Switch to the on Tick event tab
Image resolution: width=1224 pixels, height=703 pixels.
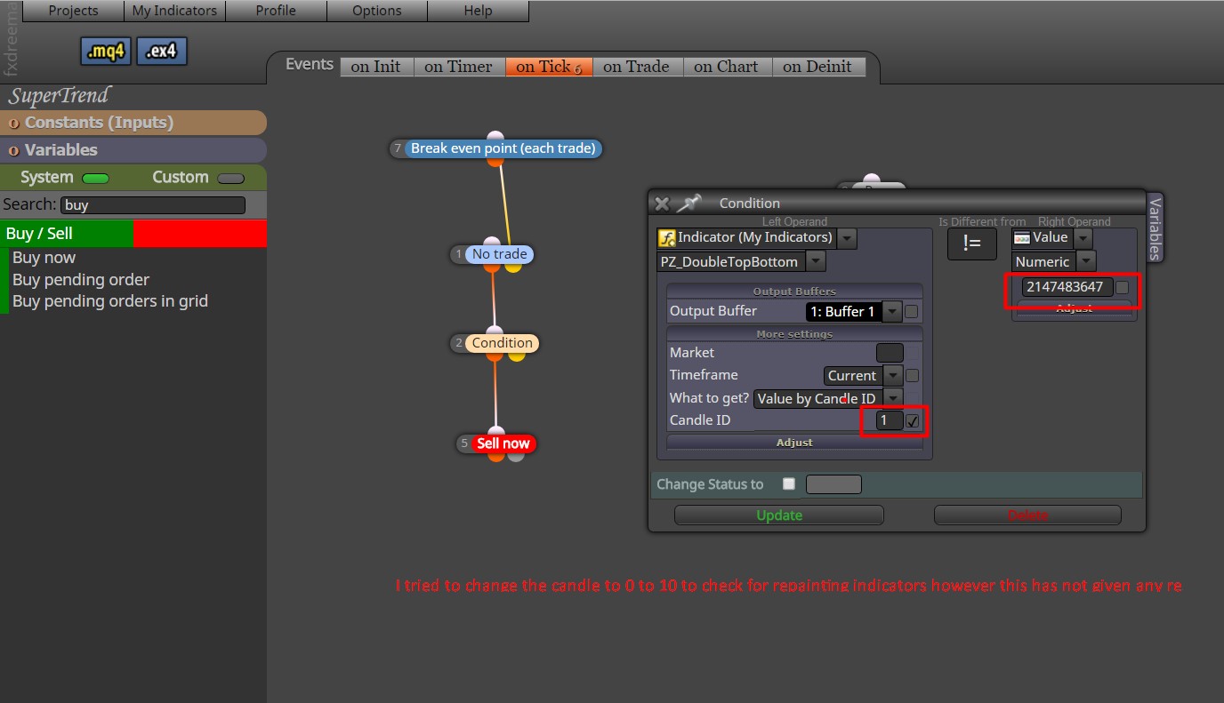(x=548, y=67)
